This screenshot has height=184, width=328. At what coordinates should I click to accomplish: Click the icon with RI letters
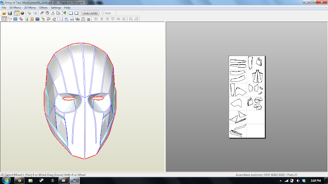point(72,19)
